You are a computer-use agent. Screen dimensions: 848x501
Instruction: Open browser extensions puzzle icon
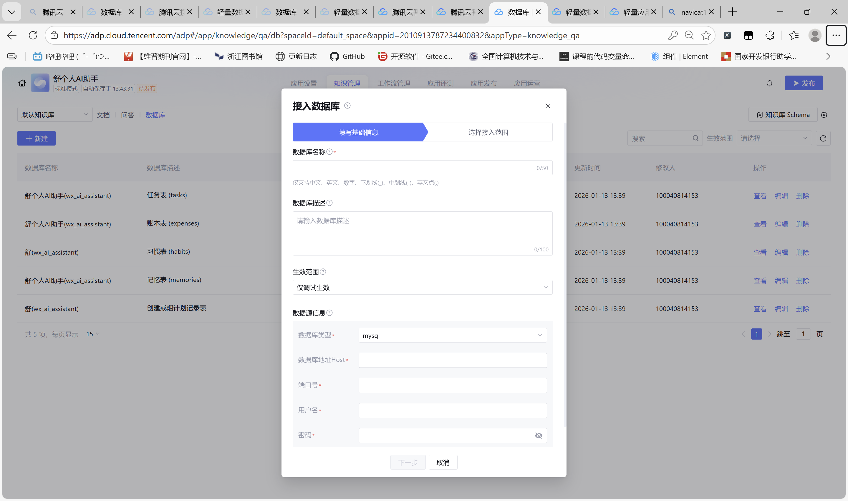770,35
